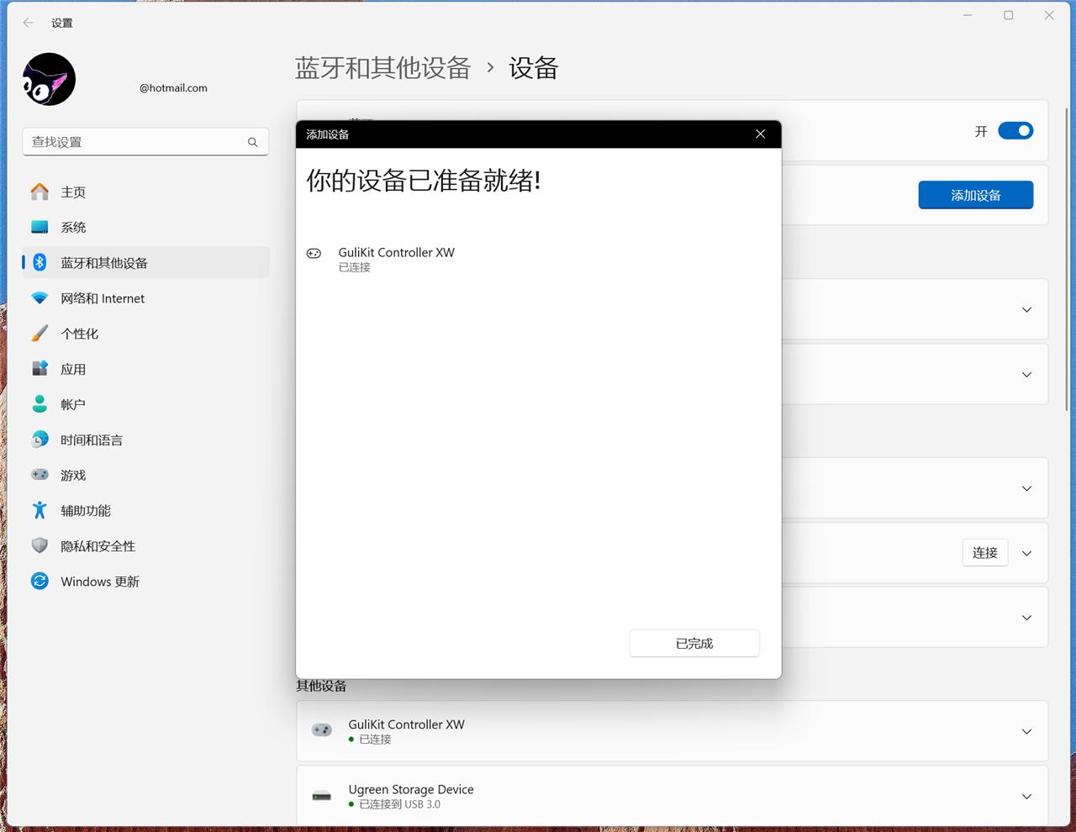The height and width of the screenshot is (832, 1076).
Task: Open 帐户 settings page
Action: click(145, 404)
